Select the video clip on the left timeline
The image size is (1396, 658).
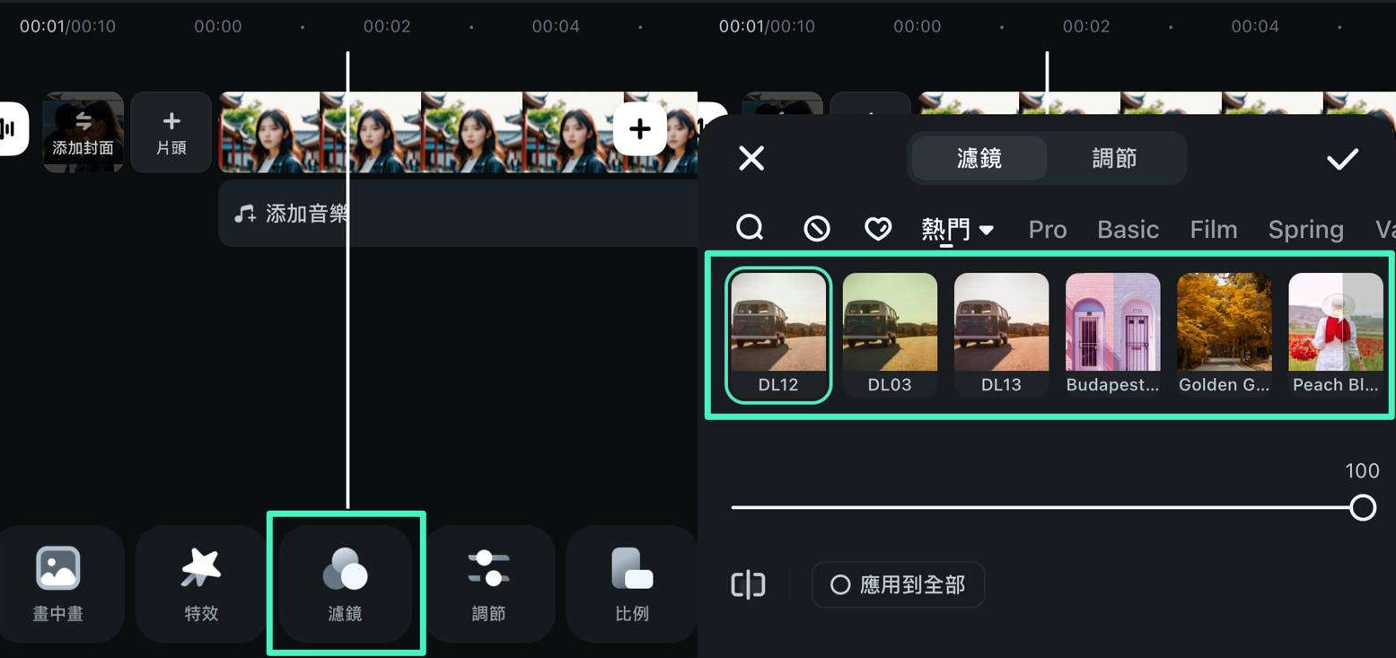coord(458,132)
